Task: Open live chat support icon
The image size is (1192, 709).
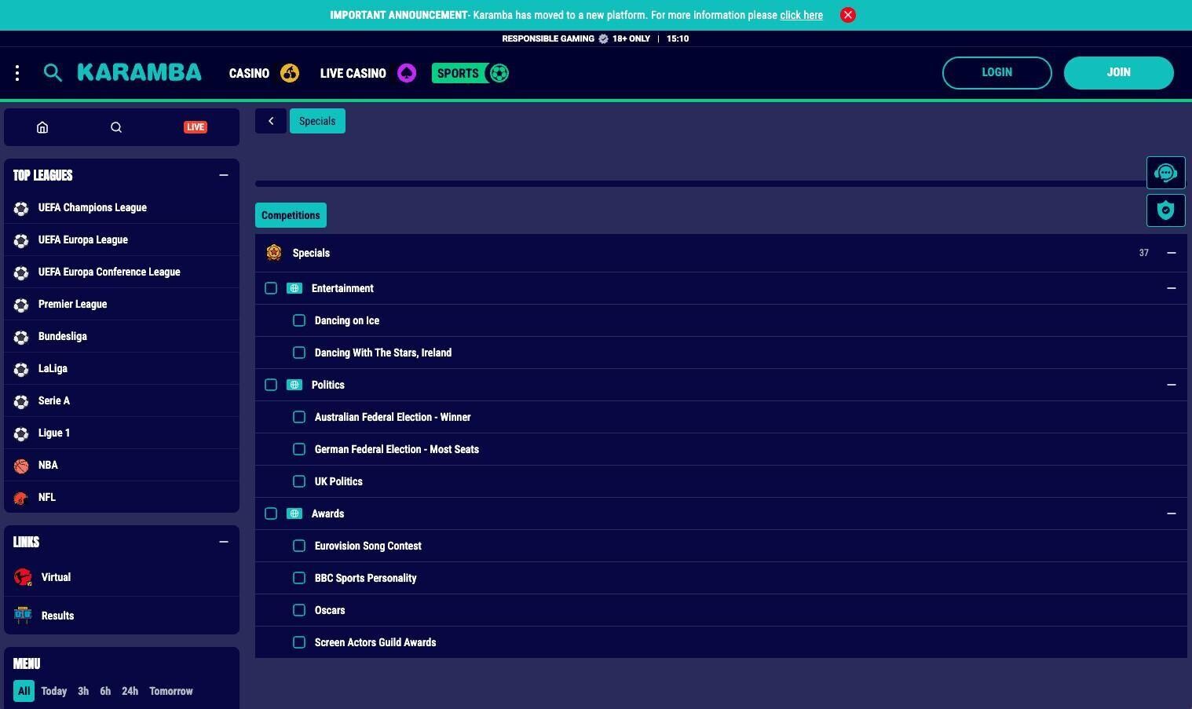Action: (x=1165, y=173)
